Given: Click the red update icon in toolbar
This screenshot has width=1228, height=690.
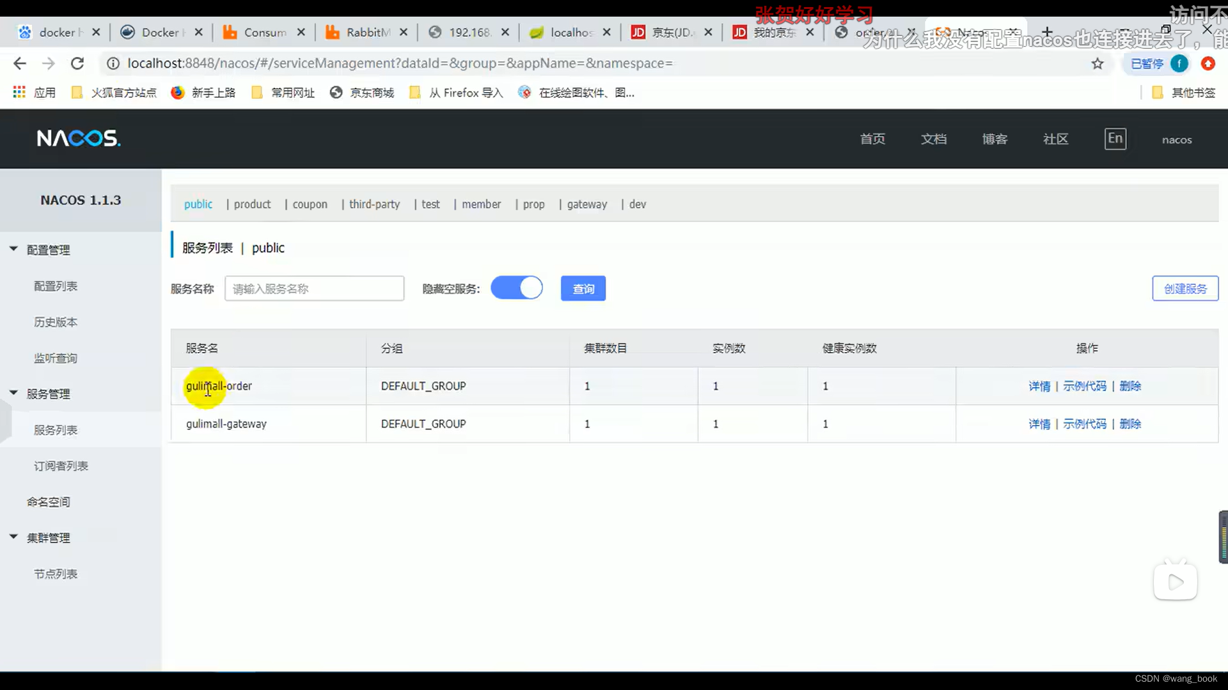Looking at the screenshot, I should [1208, 63].
